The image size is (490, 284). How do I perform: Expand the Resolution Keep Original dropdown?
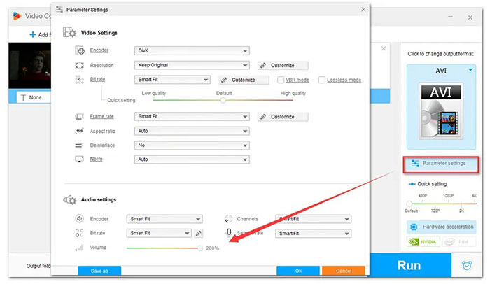click(192, 65)
